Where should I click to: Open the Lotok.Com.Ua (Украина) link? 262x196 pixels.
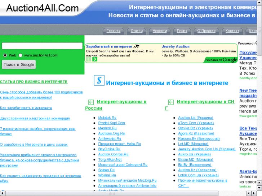[x=198, y=175]
